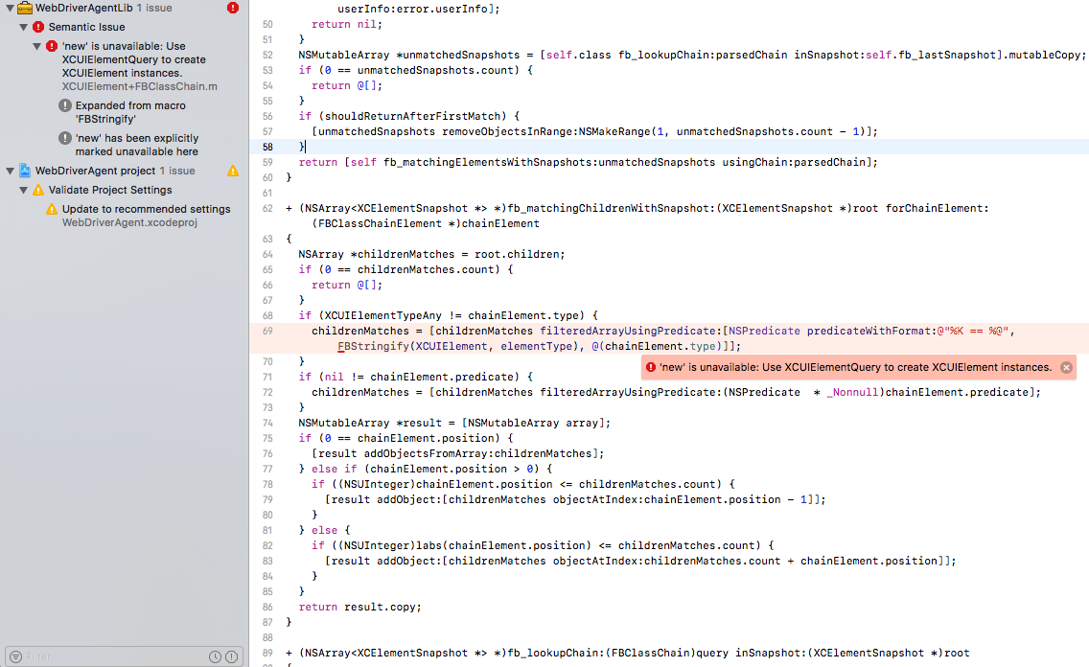The width and height of the screenshot is (1089, 667).
Task: Click the error icon in the inline error banner
Action: point(652,367)
